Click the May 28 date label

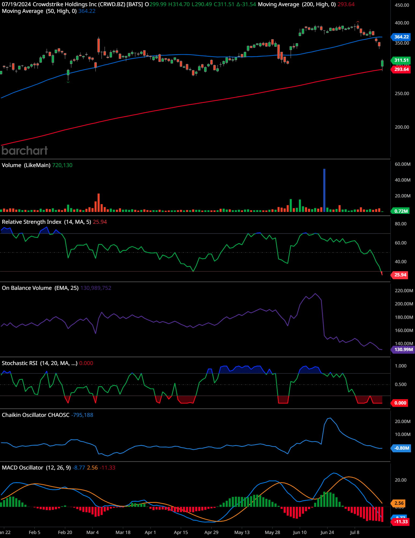click(x=272, y=532)
